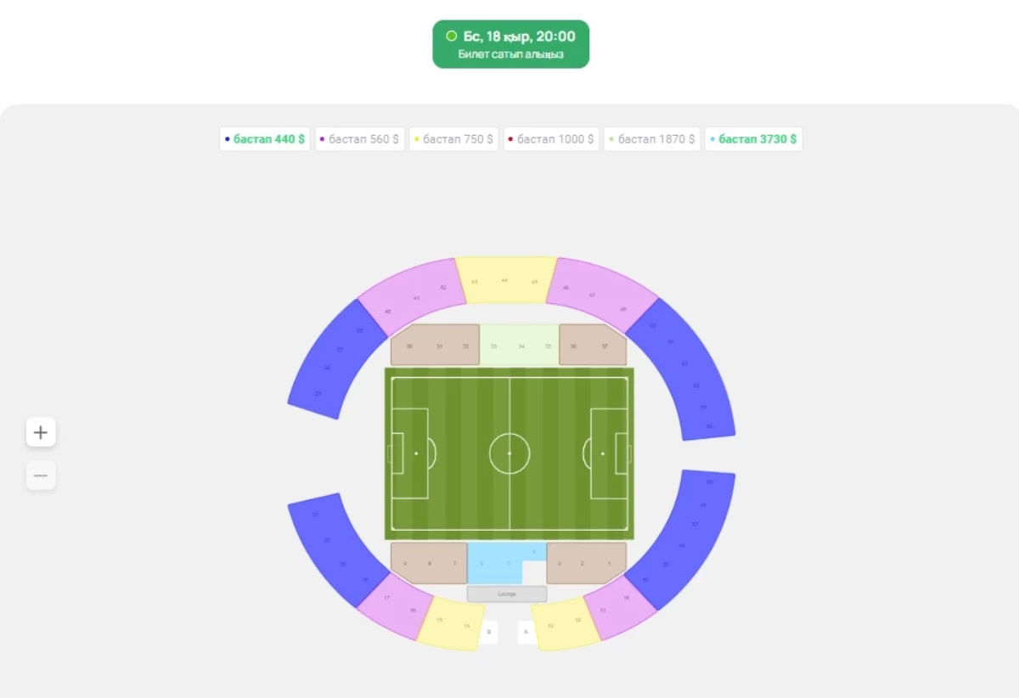Filter seats by price from 440 $
Image resolution: width=1019 pixels, height=698 pixels.
[x=264, y=139]
